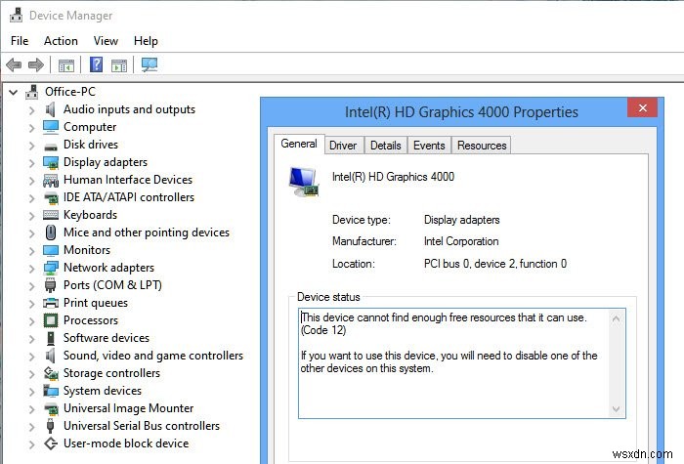Screen dimensions: 684x464
Task: Click the Computer category monitor icon
Action: click(51, 127)
